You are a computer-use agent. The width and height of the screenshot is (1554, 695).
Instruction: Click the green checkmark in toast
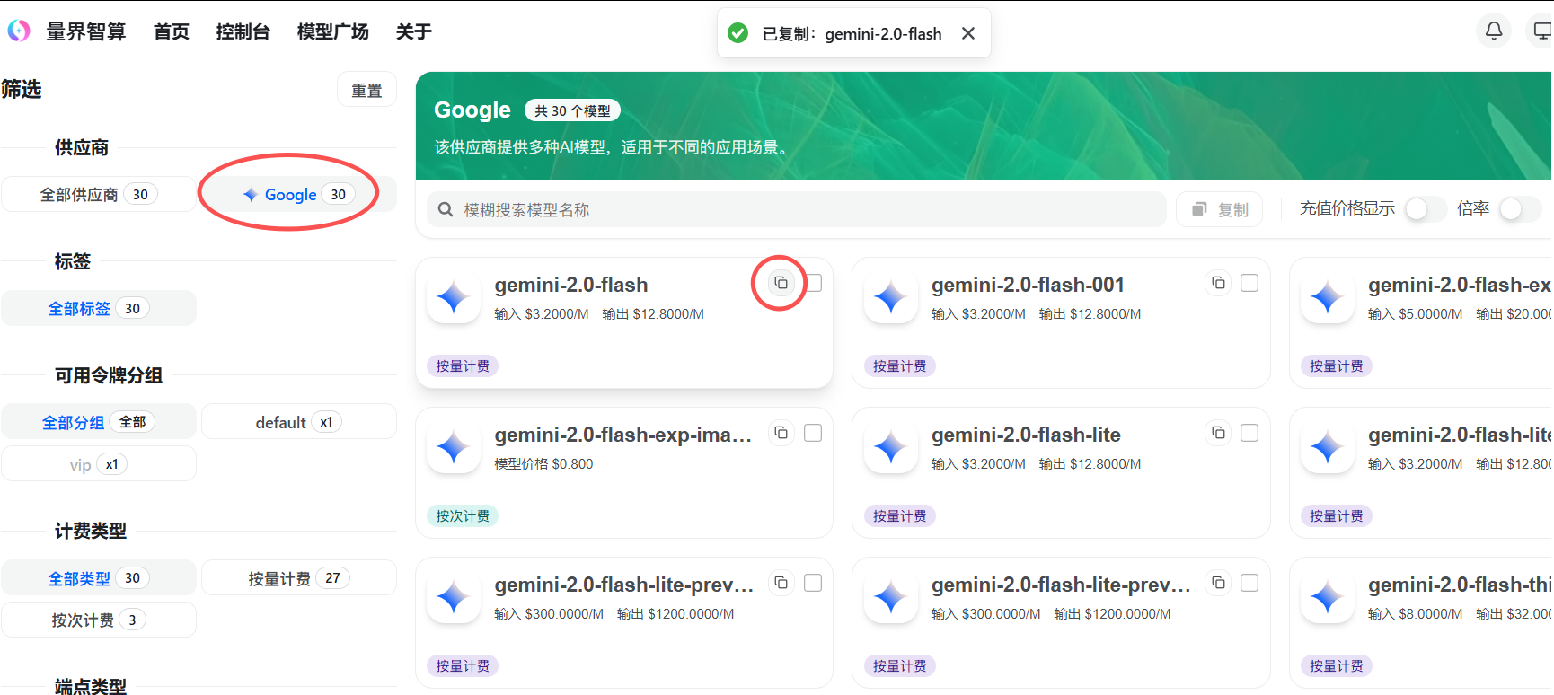click(737, 33)
